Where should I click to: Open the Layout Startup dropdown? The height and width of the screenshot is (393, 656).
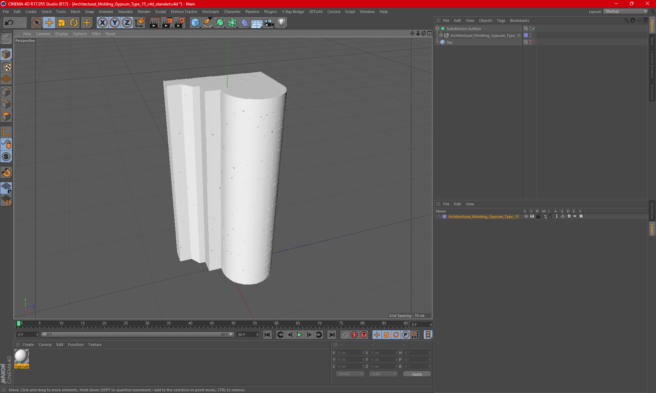[626, 11]
